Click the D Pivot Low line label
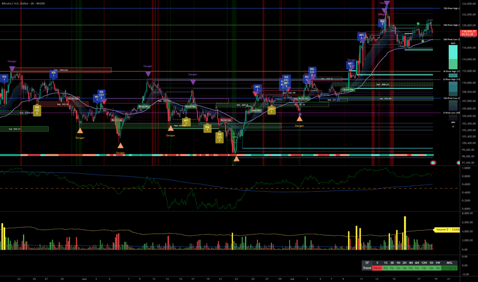 click(x=451, y=113)
